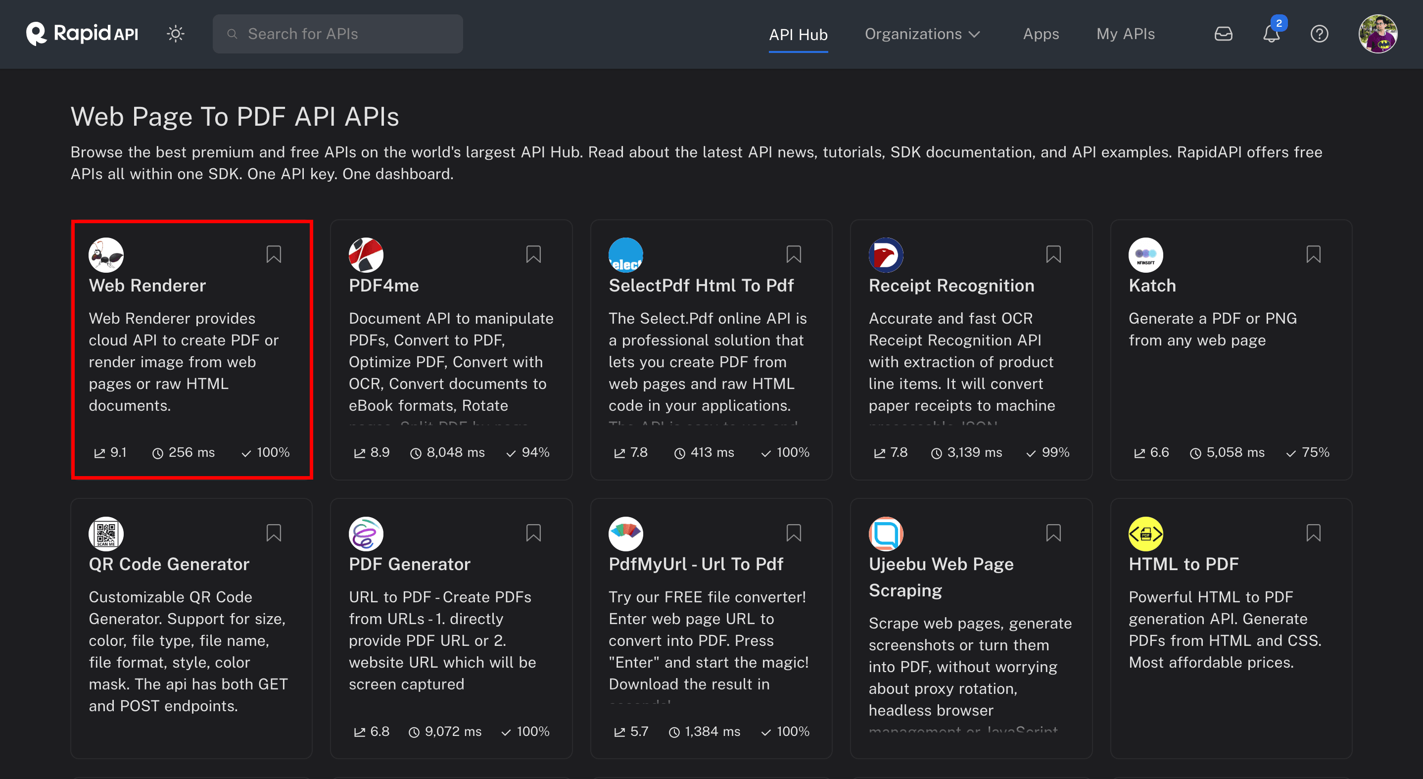
Task: Click the Receipt Recognition eagle logo
Action: [886, 255]
